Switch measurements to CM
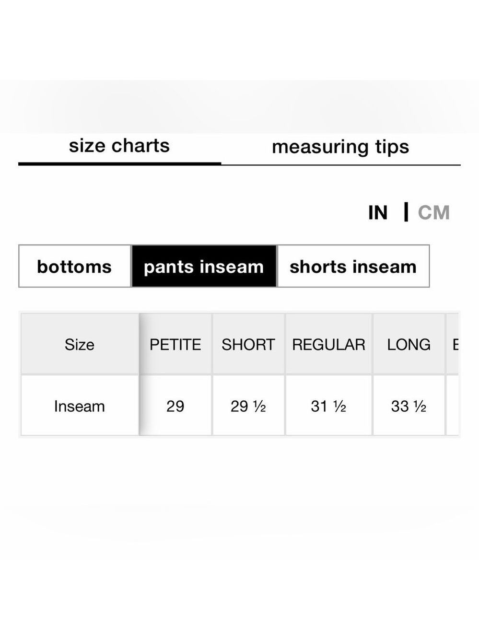Viewport: 479px width, 639px height. coord(433,212)
